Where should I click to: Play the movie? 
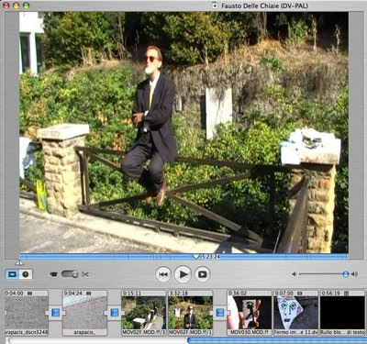(183, 274)
